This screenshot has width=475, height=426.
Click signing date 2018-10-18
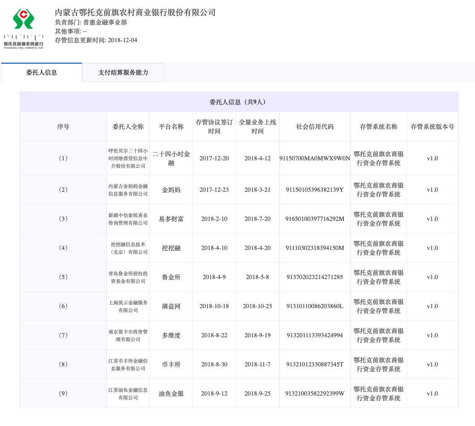[214, 306]
